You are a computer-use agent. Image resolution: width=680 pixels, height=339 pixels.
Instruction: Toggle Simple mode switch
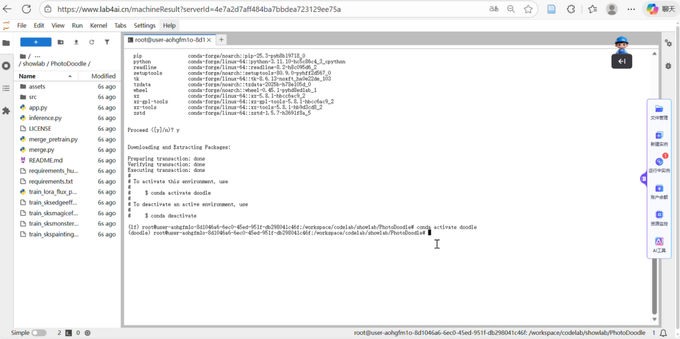tap(39, 333)
